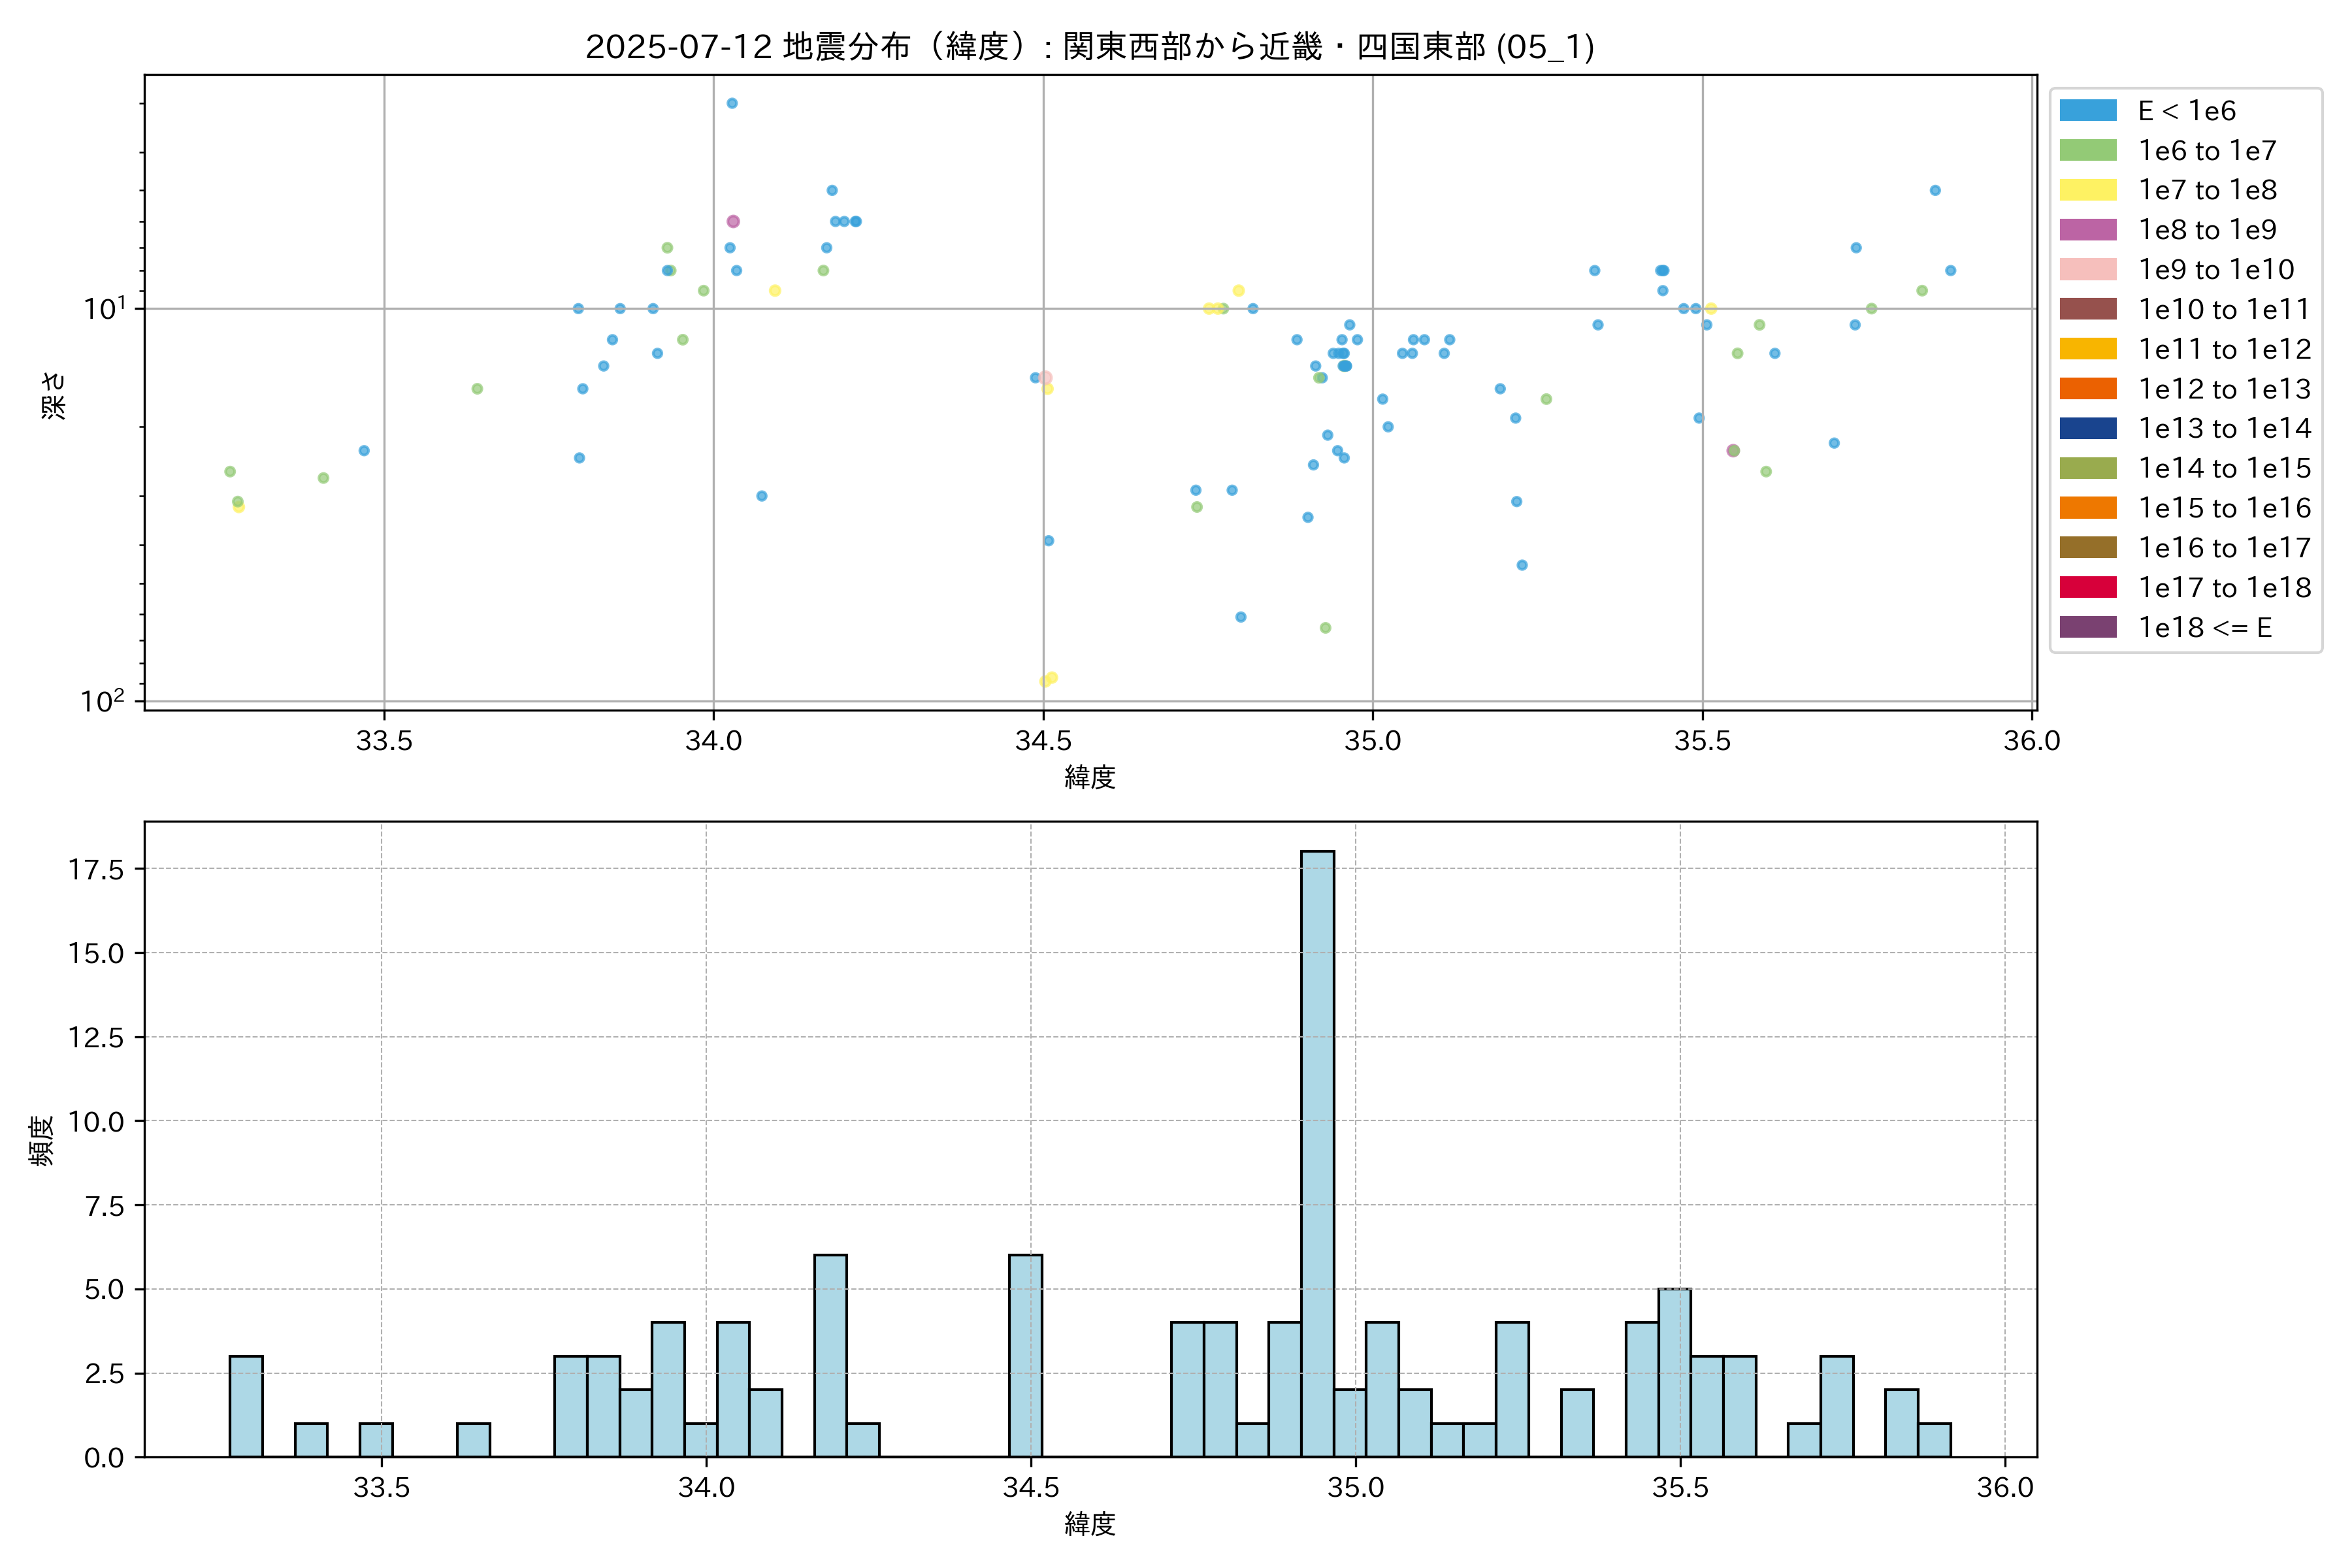Click the histogram bar of height 6 near 34.2
Screen dimensions: 2352x1568
click(830, 1355)
